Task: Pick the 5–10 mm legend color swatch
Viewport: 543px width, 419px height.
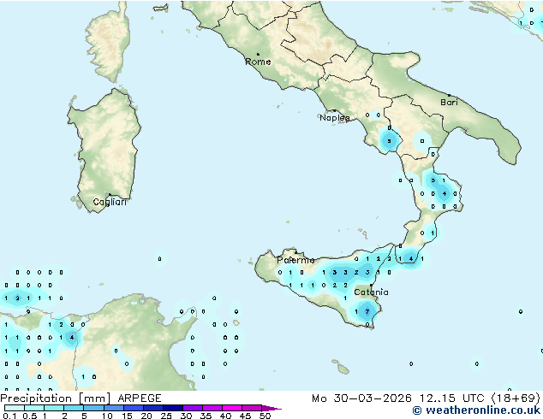Action: pos(93,408)
